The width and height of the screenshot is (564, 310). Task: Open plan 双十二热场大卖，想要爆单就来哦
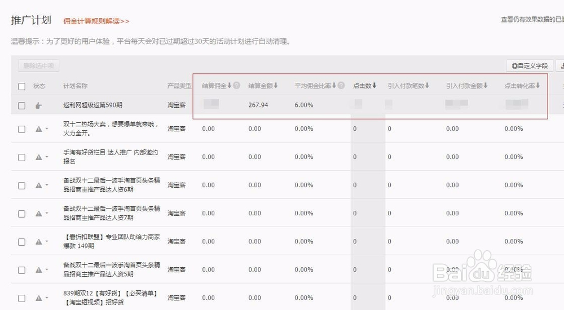[111, 129]
